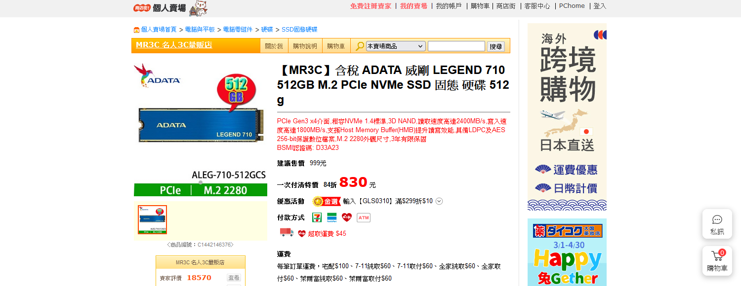Click the MR3C 名人3C量販店 store title in the orange bar

(x=174, y=45)
